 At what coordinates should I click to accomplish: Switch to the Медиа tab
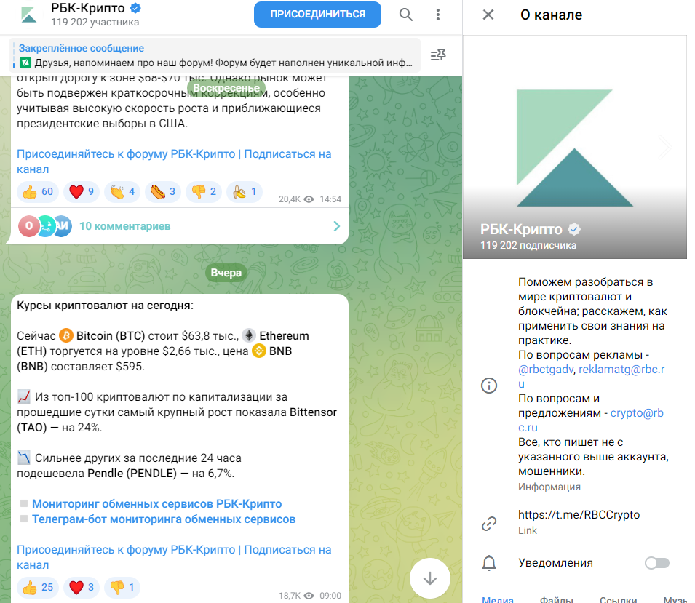(497, 599)
